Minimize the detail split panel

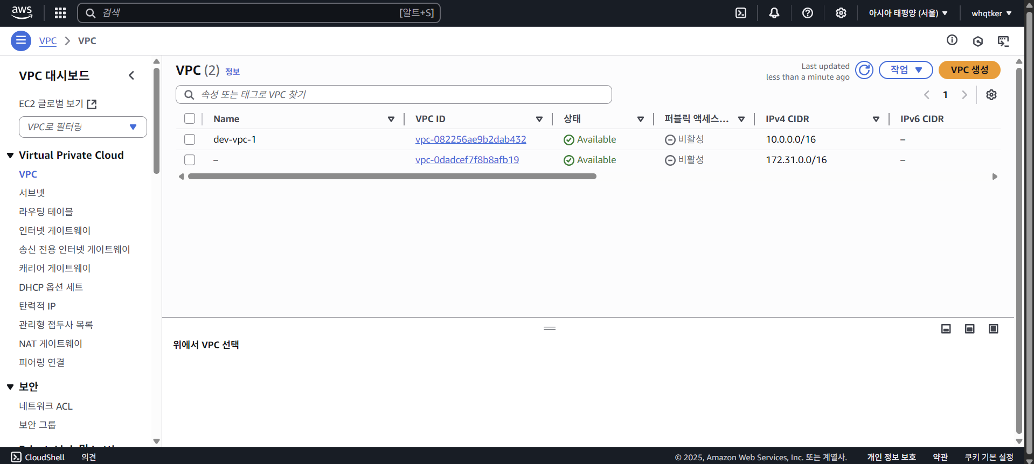[946, 329]
